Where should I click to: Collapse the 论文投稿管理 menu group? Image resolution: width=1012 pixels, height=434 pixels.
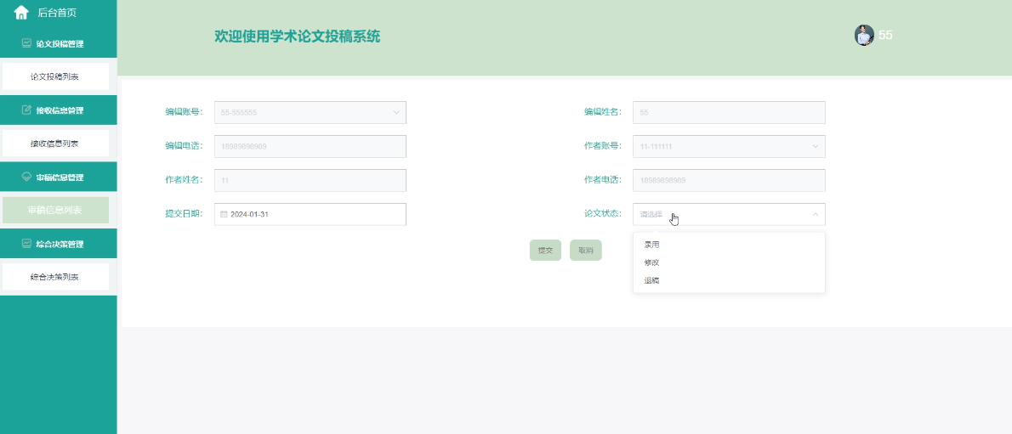[58, 43]
